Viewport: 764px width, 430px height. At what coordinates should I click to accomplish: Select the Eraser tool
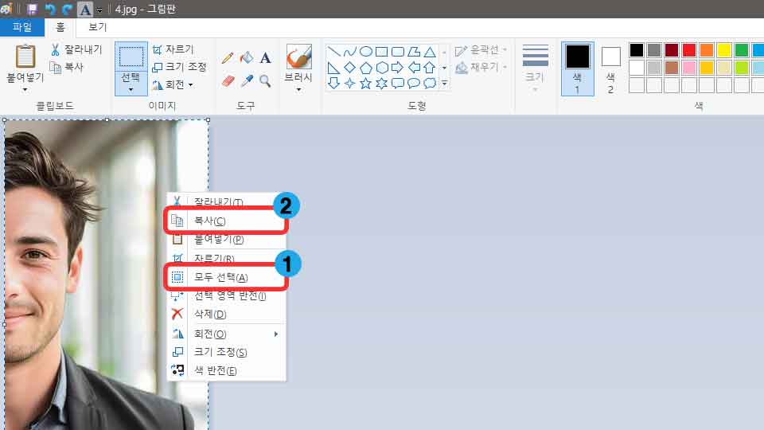click(x=228, y=81)
